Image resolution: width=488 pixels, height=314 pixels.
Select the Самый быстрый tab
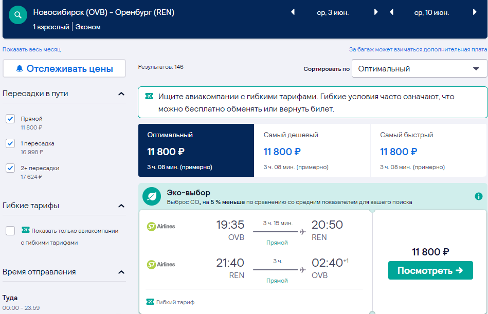[x=428, y=151]
